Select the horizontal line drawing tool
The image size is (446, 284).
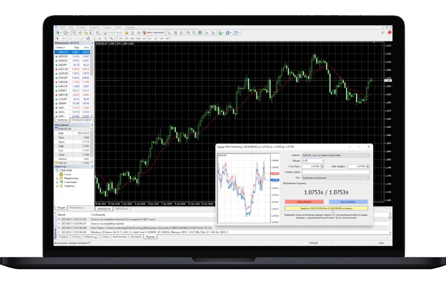point(76,38)
